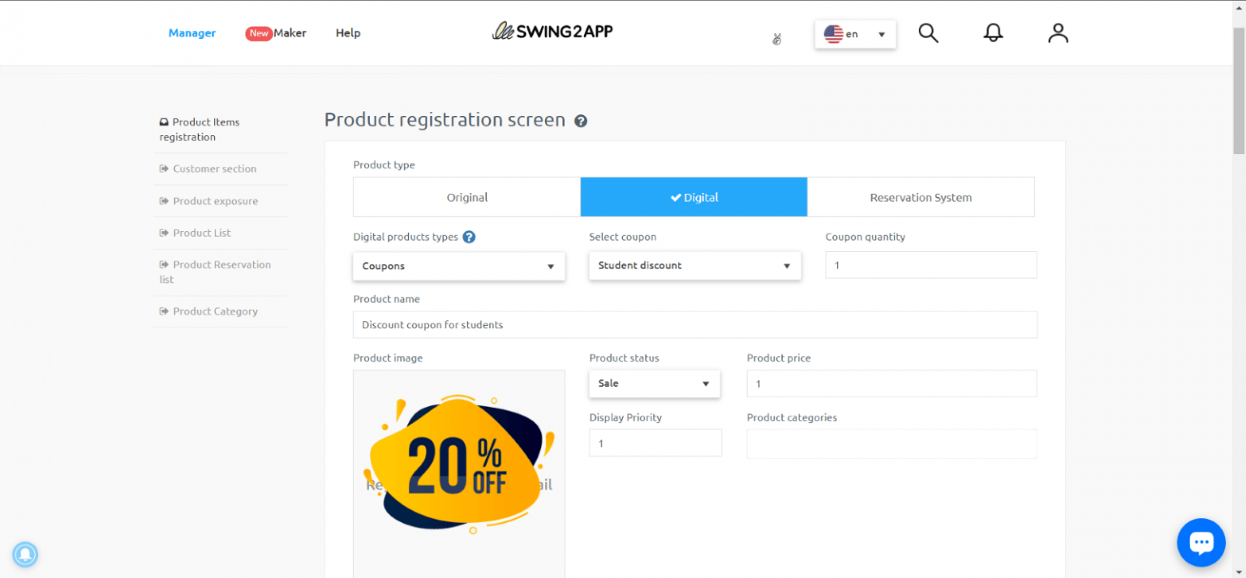
Task: Open the user account profile icon
Action: tap(1058, 33)
